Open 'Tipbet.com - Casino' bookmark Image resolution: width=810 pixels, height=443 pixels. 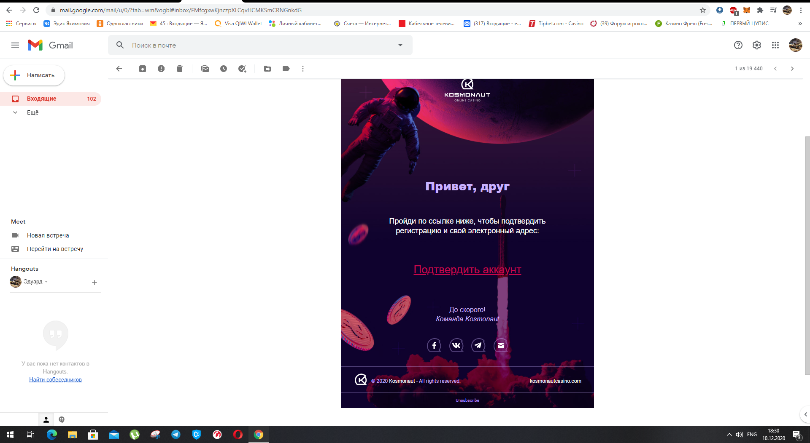pos(556,24)
